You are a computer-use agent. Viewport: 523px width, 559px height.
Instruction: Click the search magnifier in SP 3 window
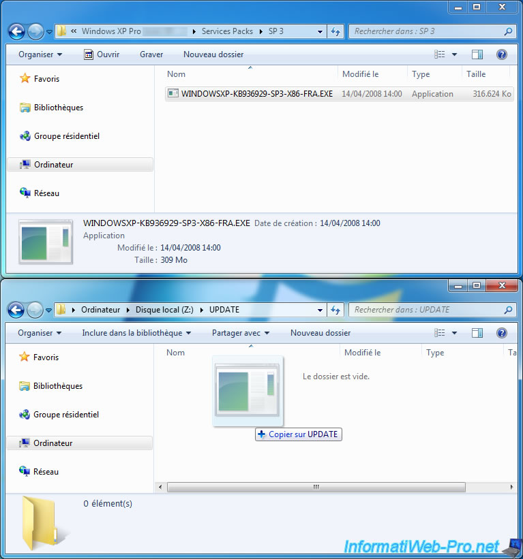point(508,31)
